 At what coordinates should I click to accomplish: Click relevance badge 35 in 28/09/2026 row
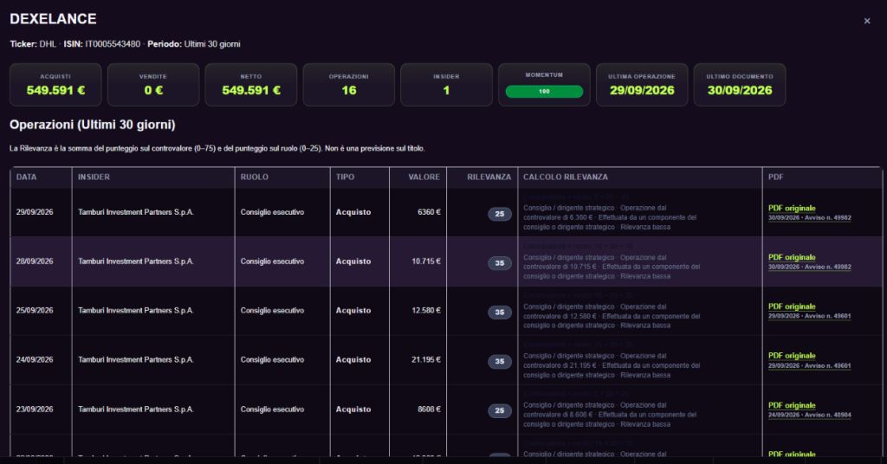tap(500, 263)
